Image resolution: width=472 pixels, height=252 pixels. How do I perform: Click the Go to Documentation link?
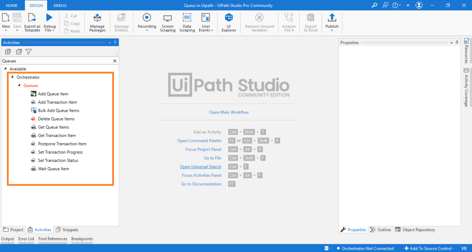click(201, 184)
